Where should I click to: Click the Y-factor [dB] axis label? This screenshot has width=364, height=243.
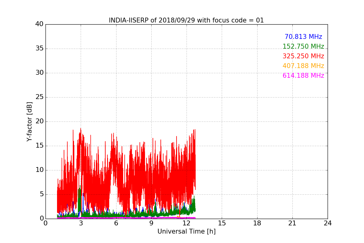pos(29,122)
